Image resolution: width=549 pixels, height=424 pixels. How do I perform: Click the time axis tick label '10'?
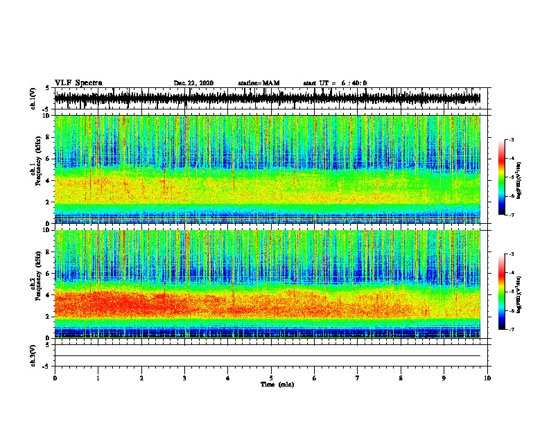487,378
